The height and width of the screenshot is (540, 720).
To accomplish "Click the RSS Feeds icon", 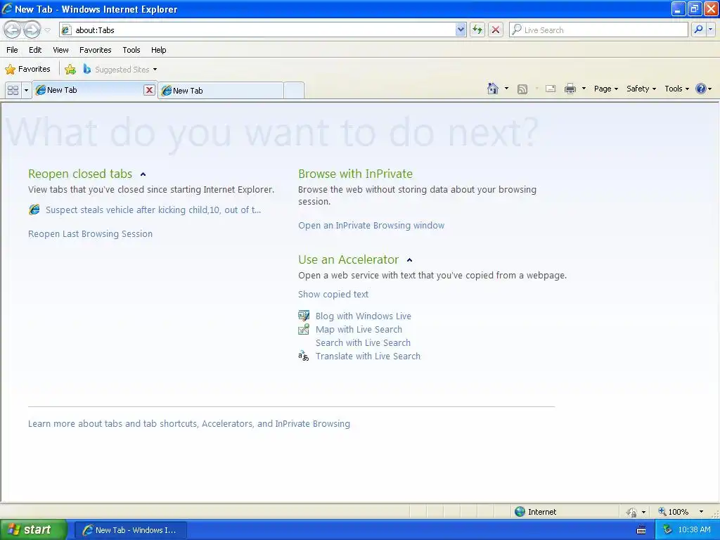I will pyautogui.click(x=522, y=89).
